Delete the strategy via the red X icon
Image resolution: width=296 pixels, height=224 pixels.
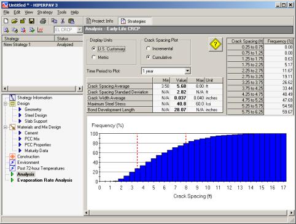(23, 30)
